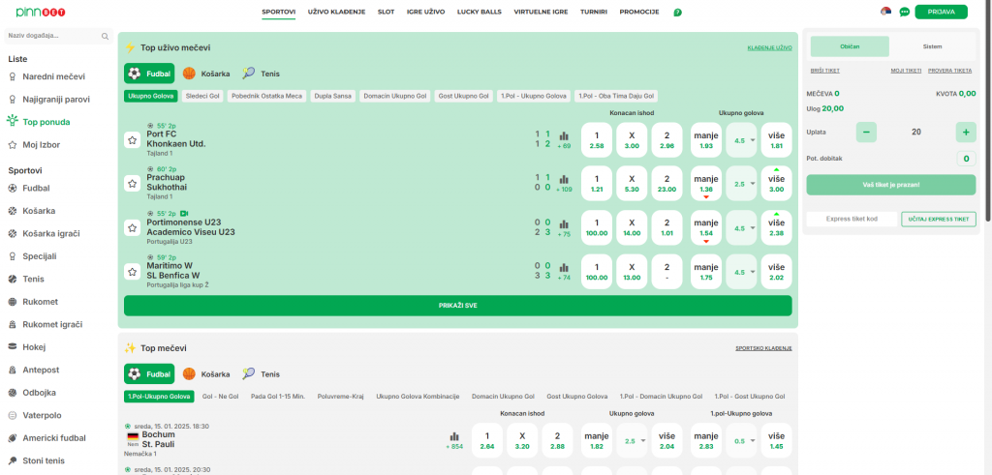Increase the stake with the plus button

965,132
